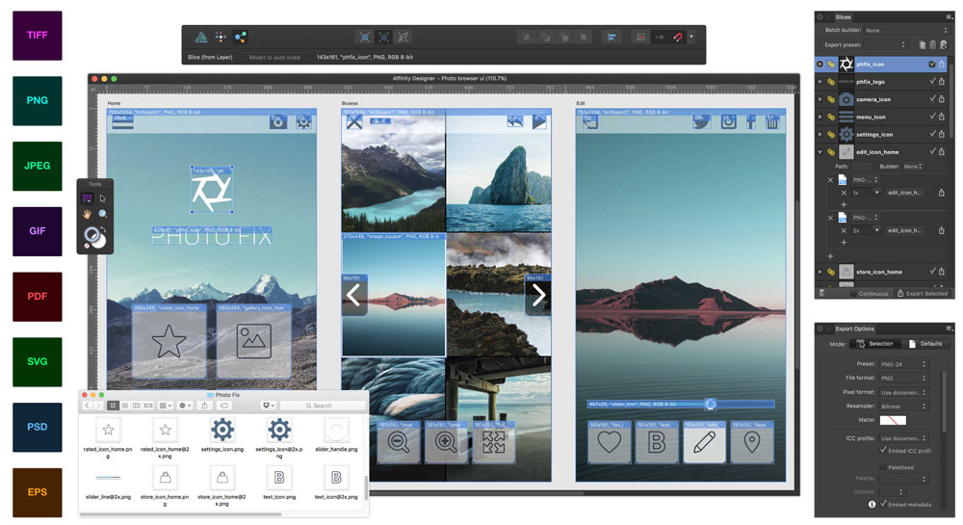This screenshot has width=963, height=525.
Task: Click the red grid icon in the toolbar
Action: click(640, 38)
